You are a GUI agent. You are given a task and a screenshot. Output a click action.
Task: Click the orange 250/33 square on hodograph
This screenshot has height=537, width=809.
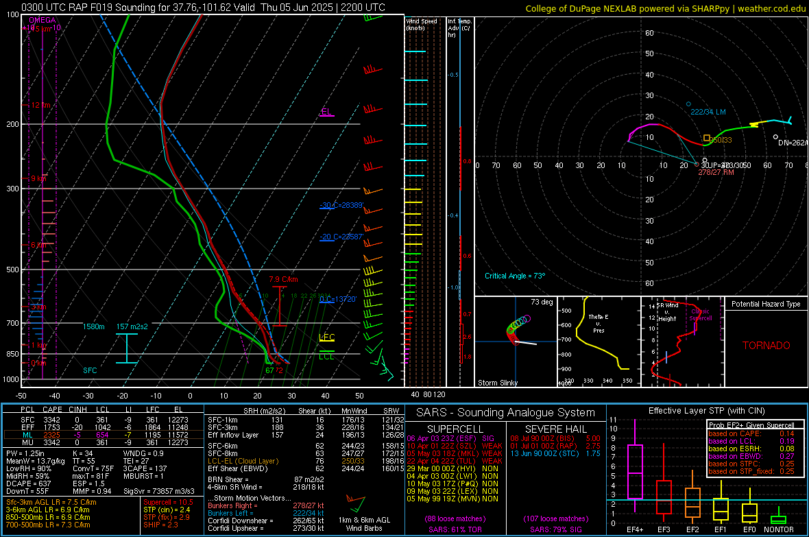pos(706,138)
